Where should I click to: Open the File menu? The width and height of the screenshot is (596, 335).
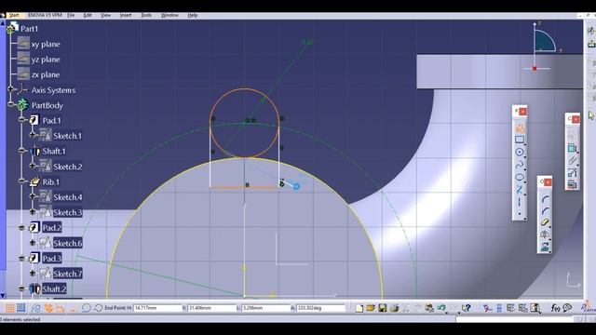71,15
